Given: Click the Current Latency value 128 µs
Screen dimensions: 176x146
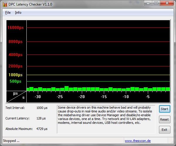Looking at the screenshot, I should pyautogui.click(x=41, y=118).
